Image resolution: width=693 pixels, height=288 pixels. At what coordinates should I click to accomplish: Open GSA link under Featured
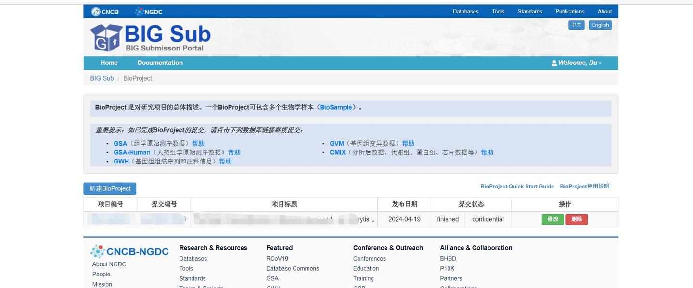coord(272,279)
